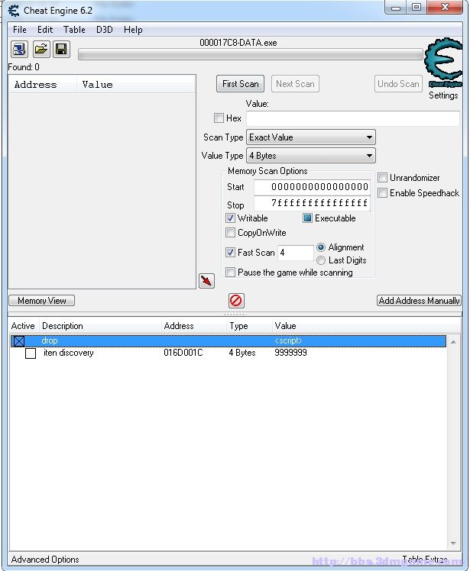Click the floppy disk save icon

point(61,49)
